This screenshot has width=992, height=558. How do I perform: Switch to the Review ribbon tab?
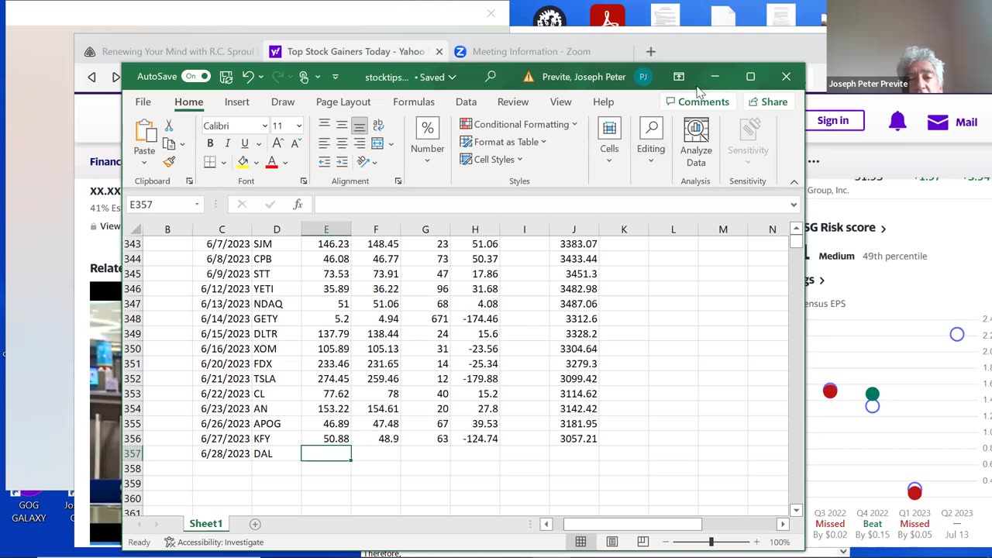click(x=513, y=102)
